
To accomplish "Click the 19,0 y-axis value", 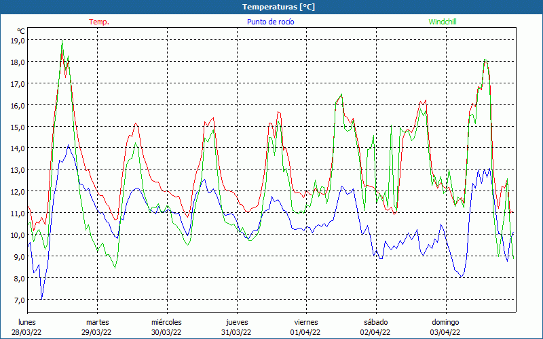I will tap(18, 41).
